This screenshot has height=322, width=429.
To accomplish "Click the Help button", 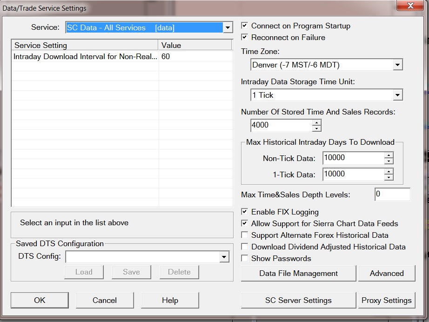I will click(170, 301).
